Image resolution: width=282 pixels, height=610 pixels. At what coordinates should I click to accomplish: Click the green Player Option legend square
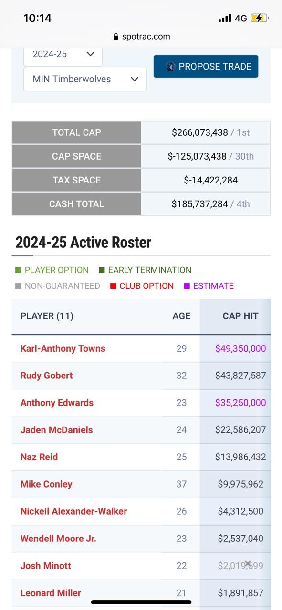pos(18,270)
